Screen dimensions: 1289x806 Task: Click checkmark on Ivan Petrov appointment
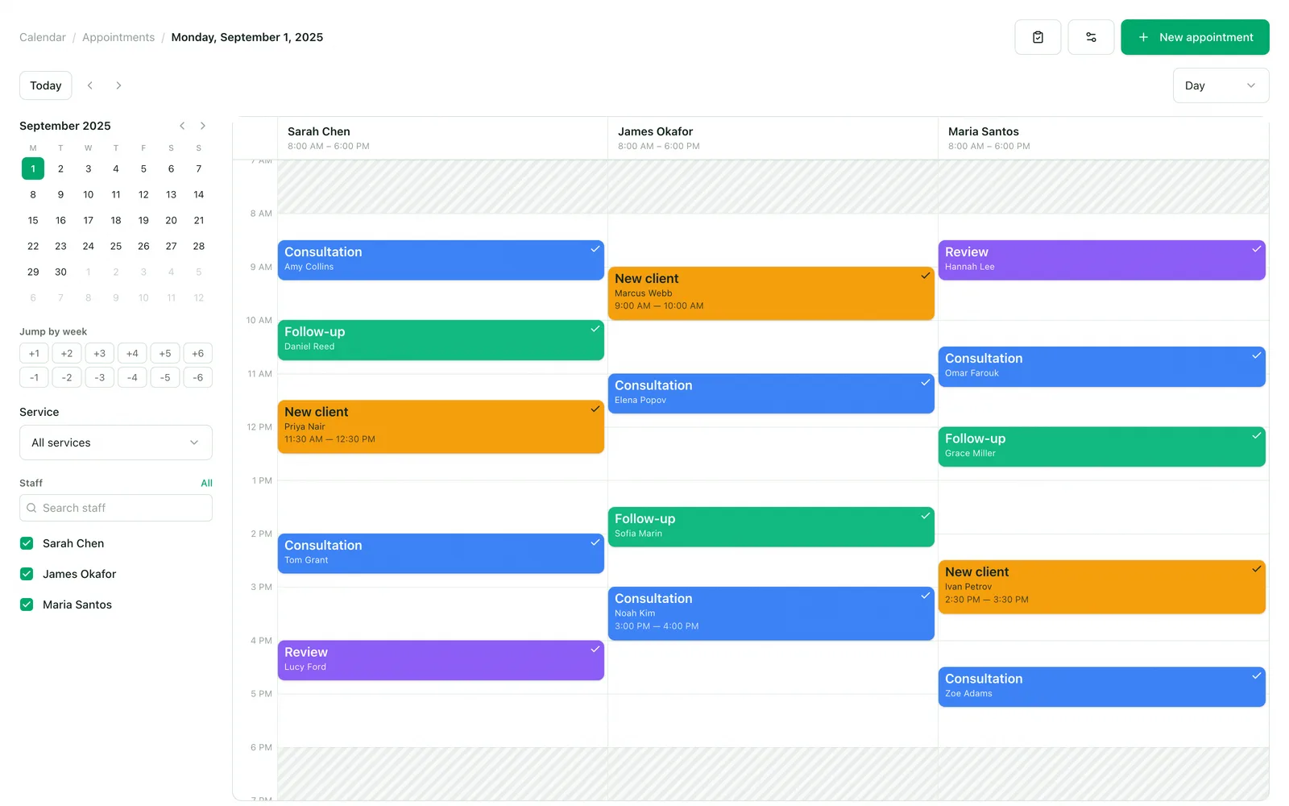(x=1257, y=569)
